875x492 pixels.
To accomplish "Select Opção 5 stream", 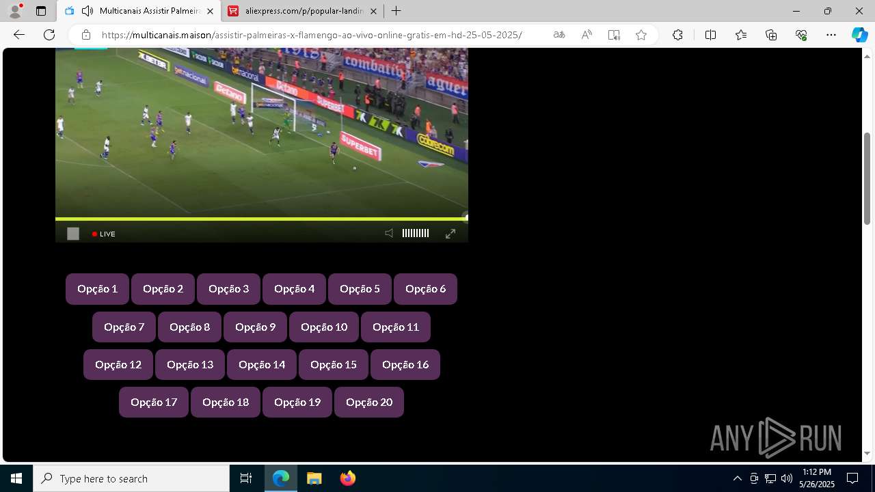I will click(360, 288).
